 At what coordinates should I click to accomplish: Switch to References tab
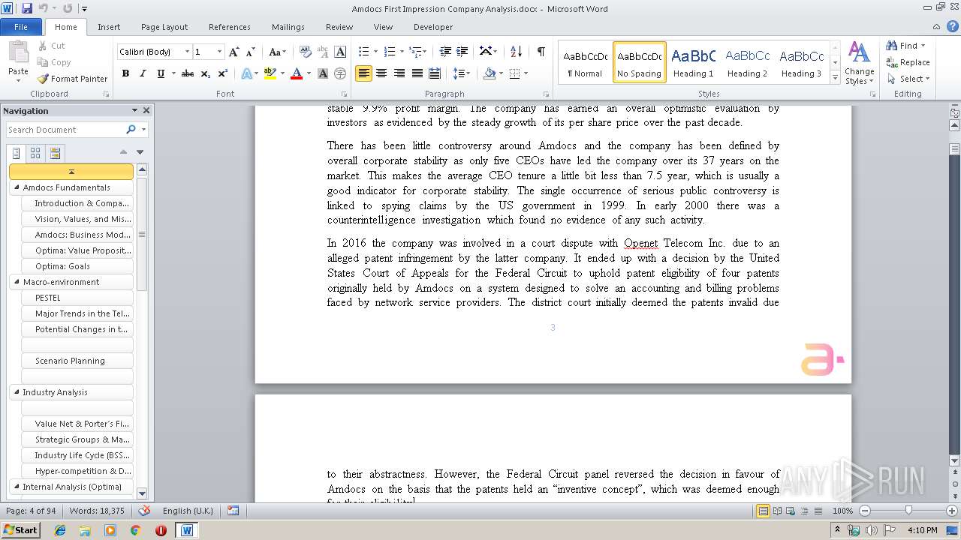click(230, 27)
